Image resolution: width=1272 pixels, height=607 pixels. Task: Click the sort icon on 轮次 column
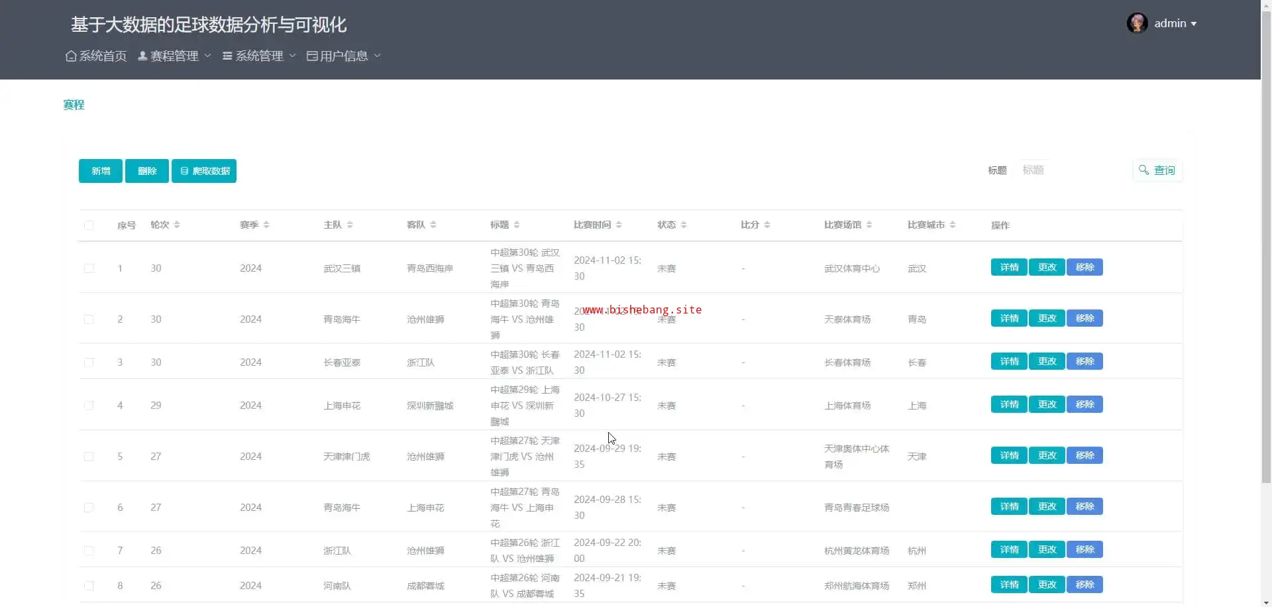(177, 225)
